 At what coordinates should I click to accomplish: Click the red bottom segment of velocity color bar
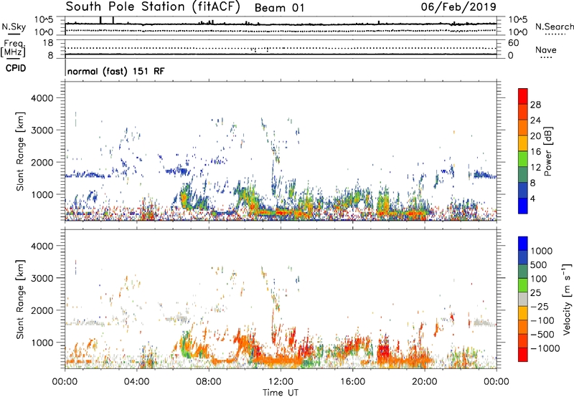click(523, 355)
